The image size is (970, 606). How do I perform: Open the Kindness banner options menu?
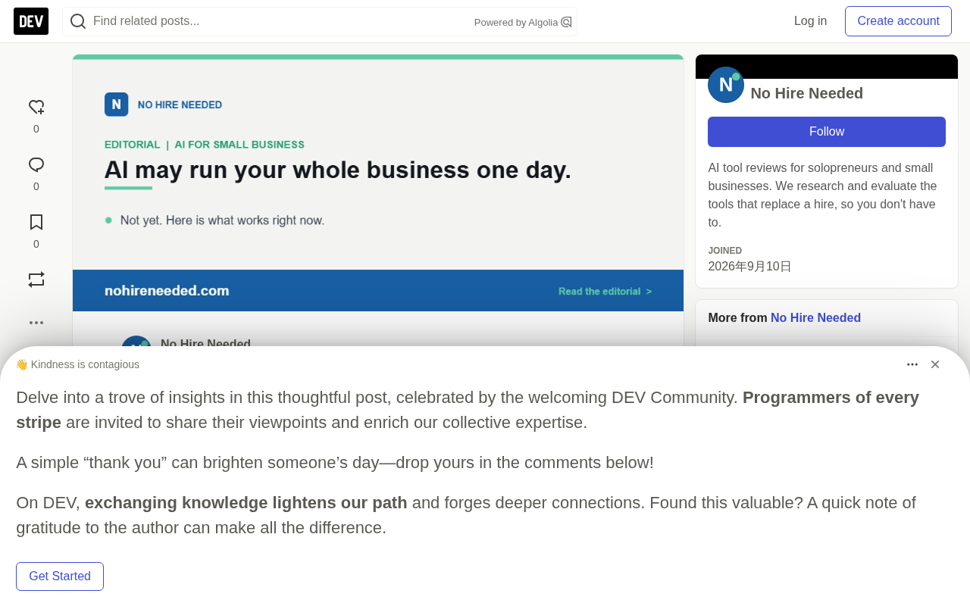pos(912,364)
